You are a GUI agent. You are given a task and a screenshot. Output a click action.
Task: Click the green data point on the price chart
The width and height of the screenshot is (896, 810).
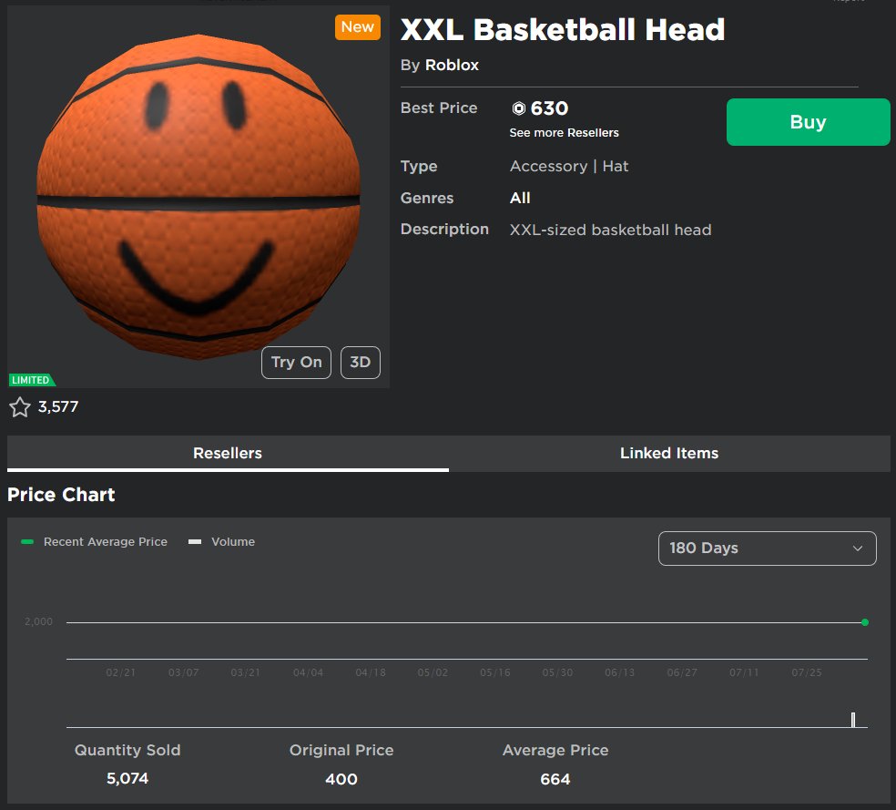coord(863,621)
